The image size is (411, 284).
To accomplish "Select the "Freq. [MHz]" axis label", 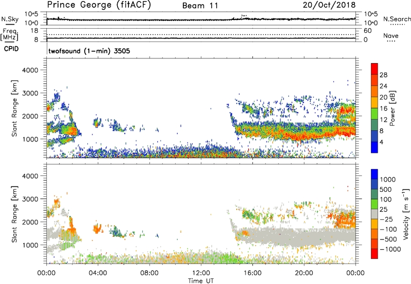I will 9,35.
